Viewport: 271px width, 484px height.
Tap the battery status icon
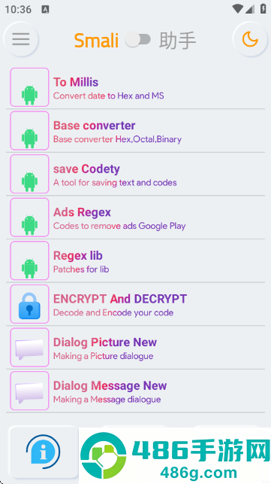(263, 8)
